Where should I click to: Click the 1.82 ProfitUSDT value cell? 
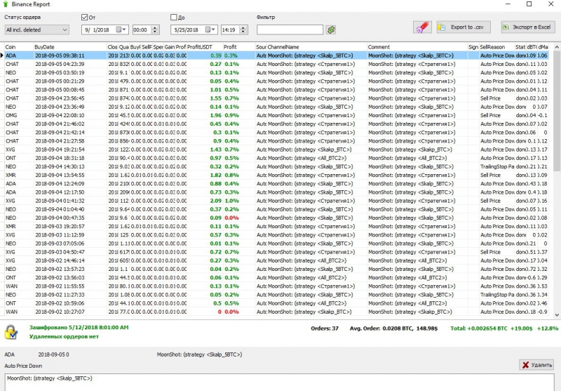205,175
